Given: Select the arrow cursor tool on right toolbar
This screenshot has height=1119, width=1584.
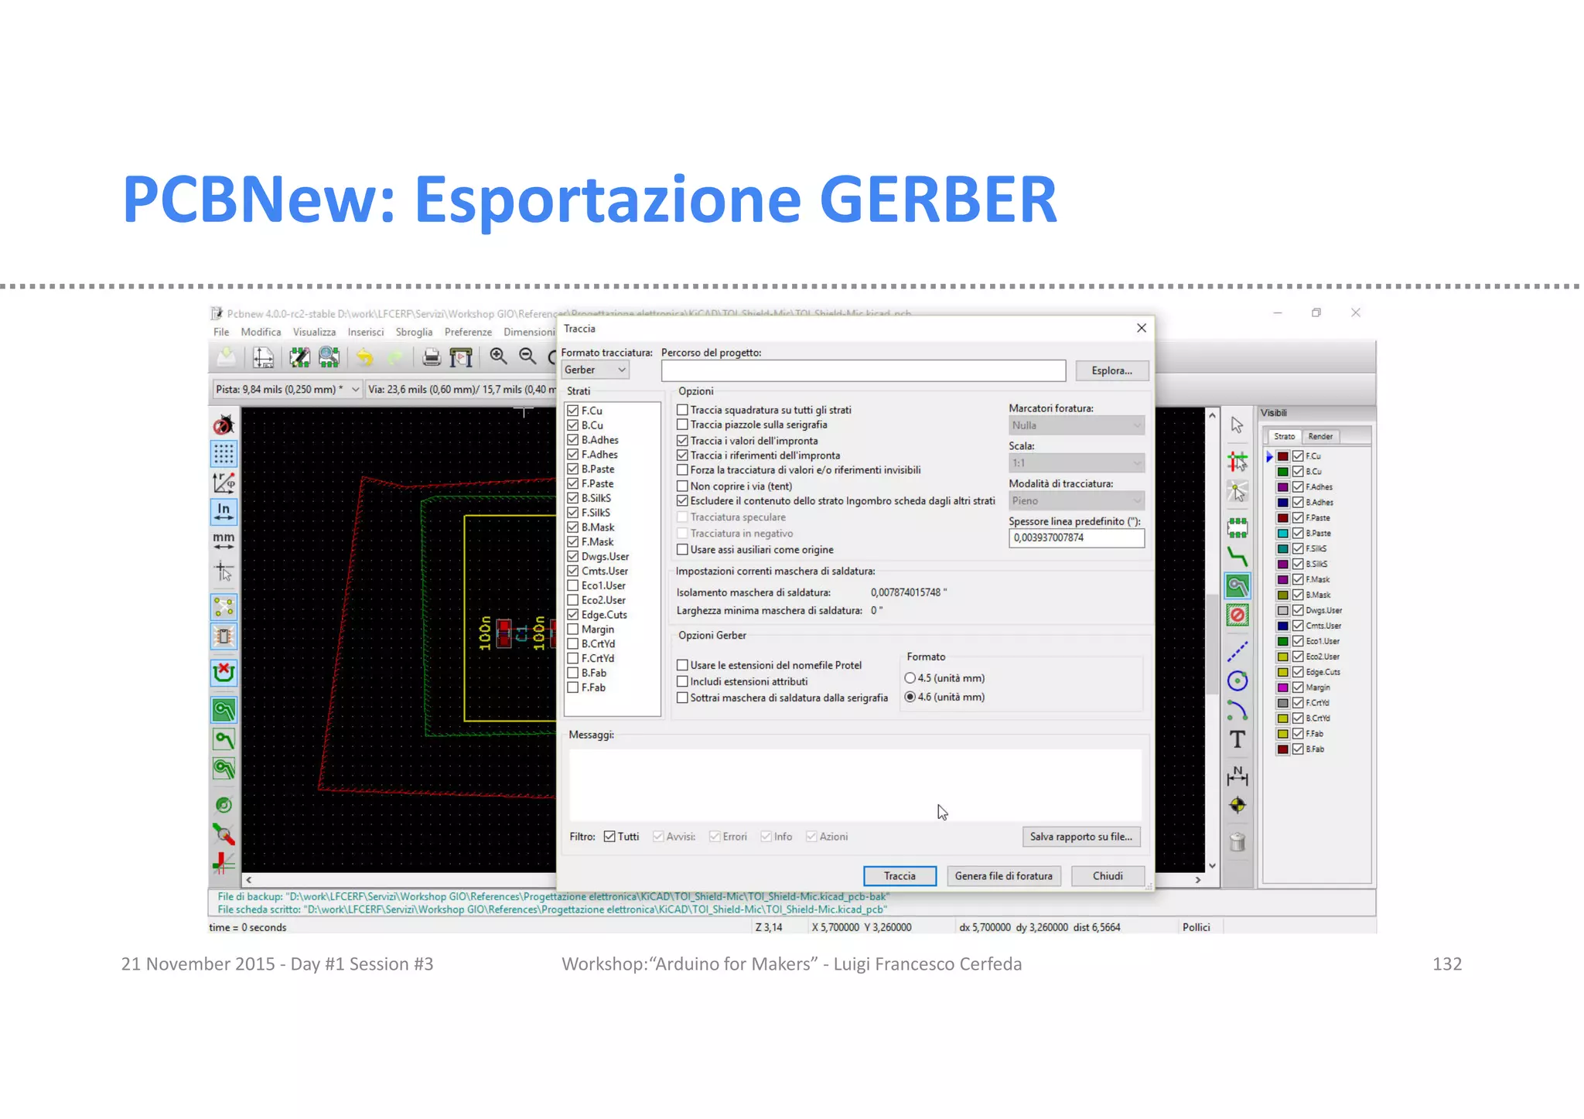Looking at the screenshot, I should [1237, 425].
